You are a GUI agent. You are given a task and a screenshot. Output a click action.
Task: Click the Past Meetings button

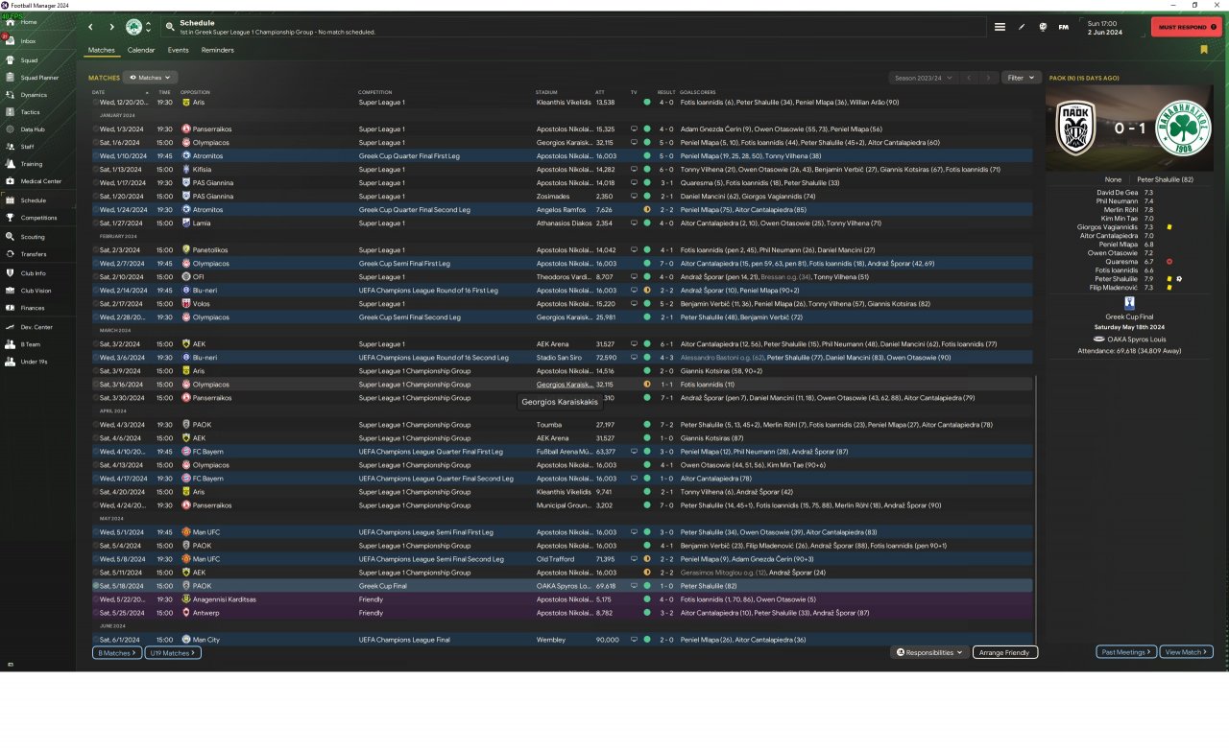pos(1126,652)
